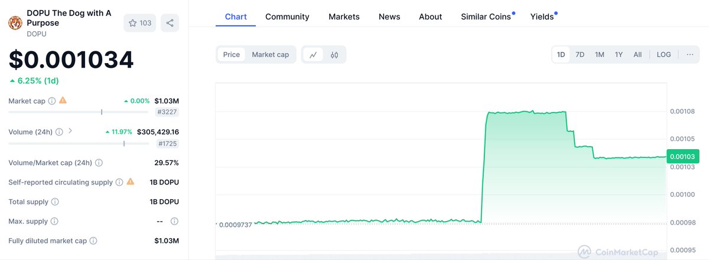Set chart range to All
The width and height of the screenshot is (709, 260).
tap(638, 54)
